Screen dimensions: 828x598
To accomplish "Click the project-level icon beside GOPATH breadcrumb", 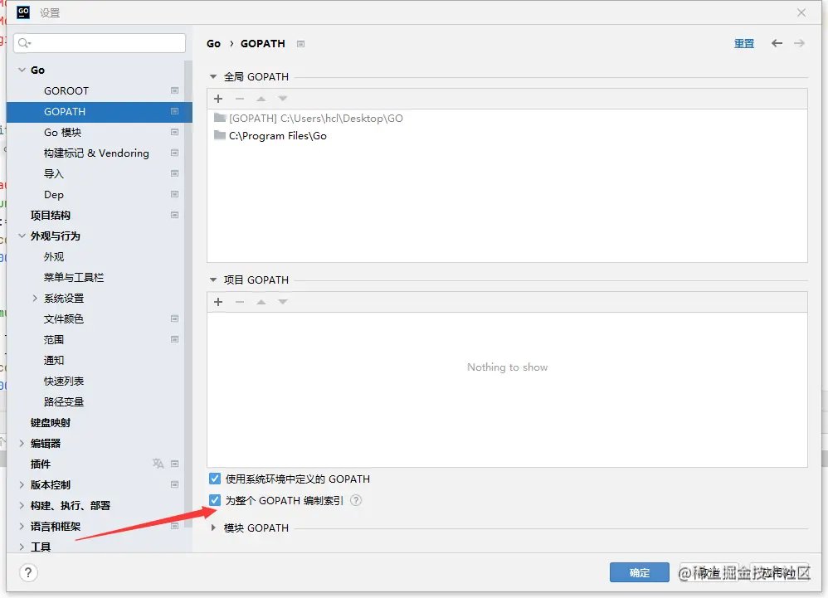I will coord(300,44).
